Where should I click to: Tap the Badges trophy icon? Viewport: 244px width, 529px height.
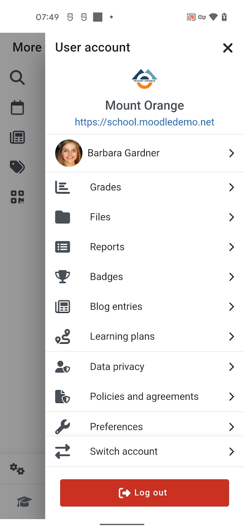(x=62, y=277)
